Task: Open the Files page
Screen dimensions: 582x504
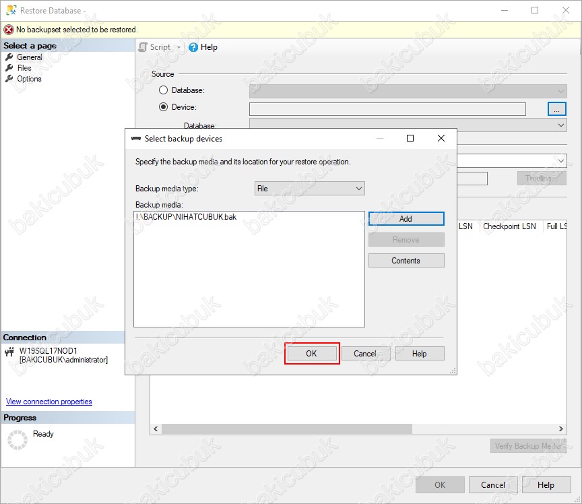Action: 24,68
